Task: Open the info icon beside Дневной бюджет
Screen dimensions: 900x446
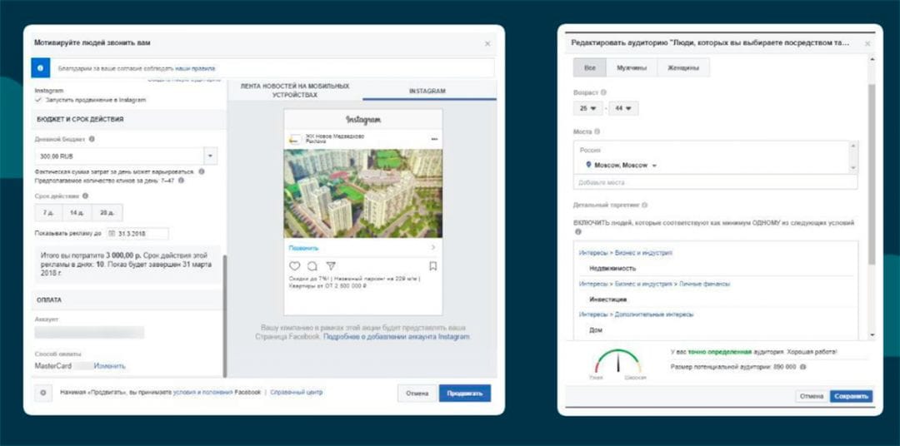Action: (92, 139)
